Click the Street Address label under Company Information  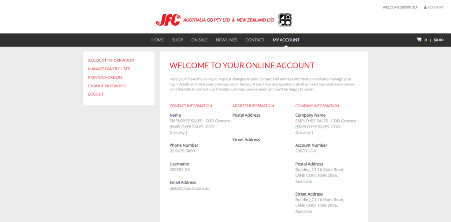309,194
